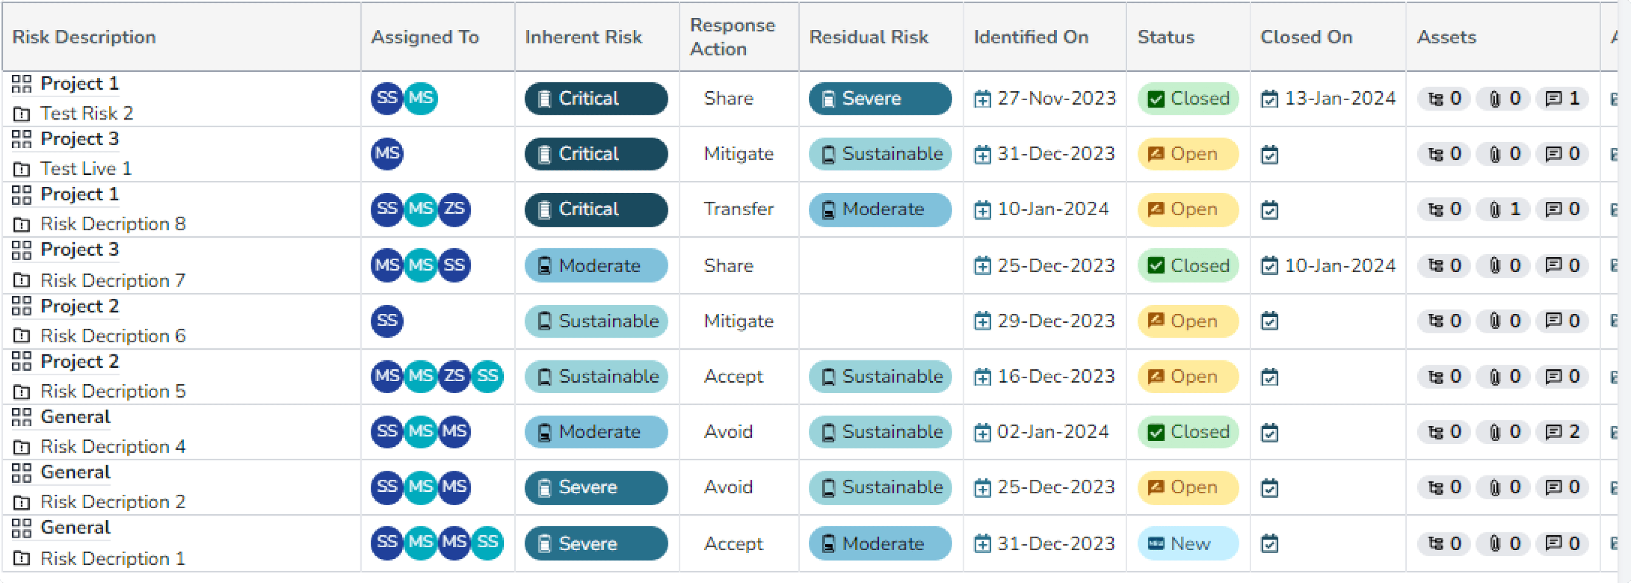This screenshot has width=1631, height=583.
Task: Click Moderate inherent risk badge in Risk Decription 7 row
Action: pos(596,266)
